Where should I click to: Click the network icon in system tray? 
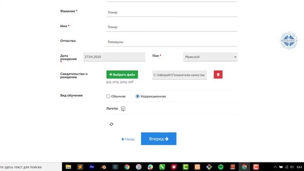click(286, 167)
